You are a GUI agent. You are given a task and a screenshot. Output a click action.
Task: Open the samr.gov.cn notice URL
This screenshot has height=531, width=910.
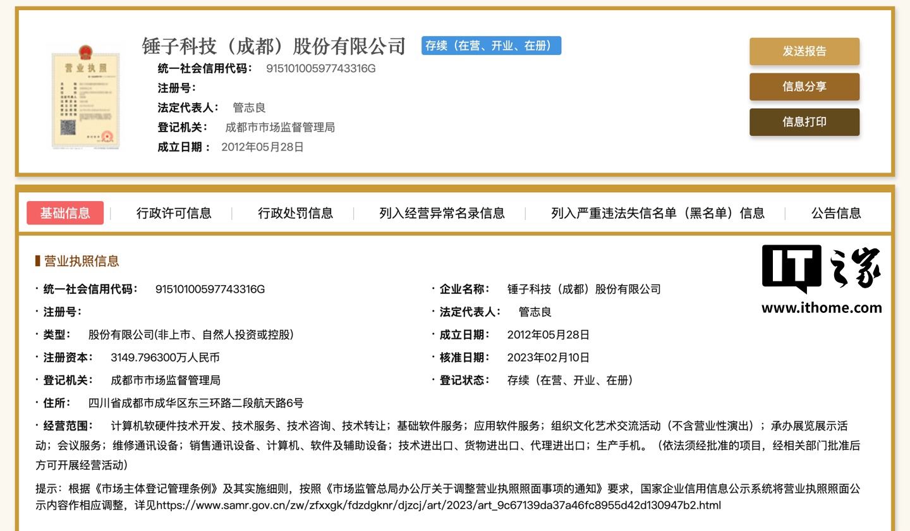[438, 505]
